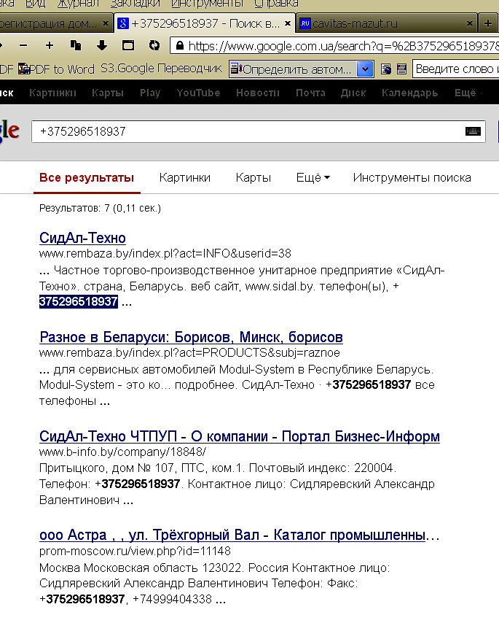Click the translate page icon in translator bar

click(x=386, y=69)
